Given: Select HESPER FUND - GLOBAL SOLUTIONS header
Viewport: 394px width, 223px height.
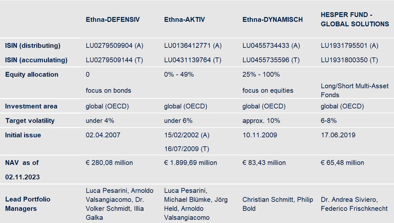Looking at the screenshot, I should (355, 20).
